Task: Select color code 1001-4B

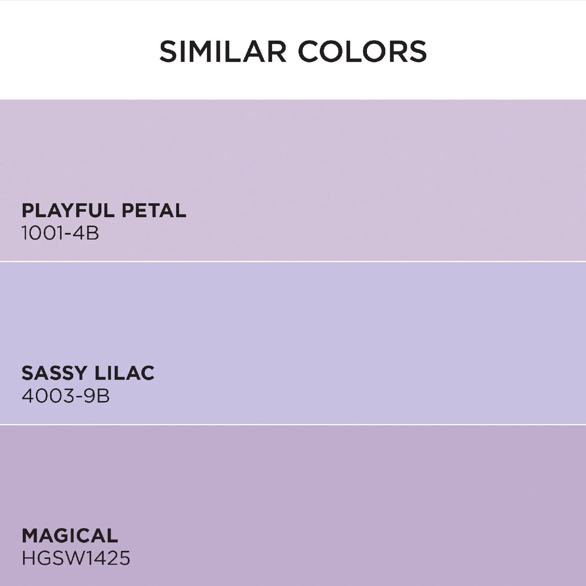Action: click(x=60, y=233)
